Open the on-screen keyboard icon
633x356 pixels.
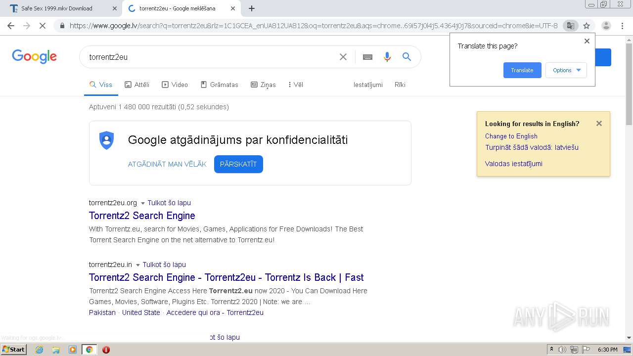pos(367,57)
